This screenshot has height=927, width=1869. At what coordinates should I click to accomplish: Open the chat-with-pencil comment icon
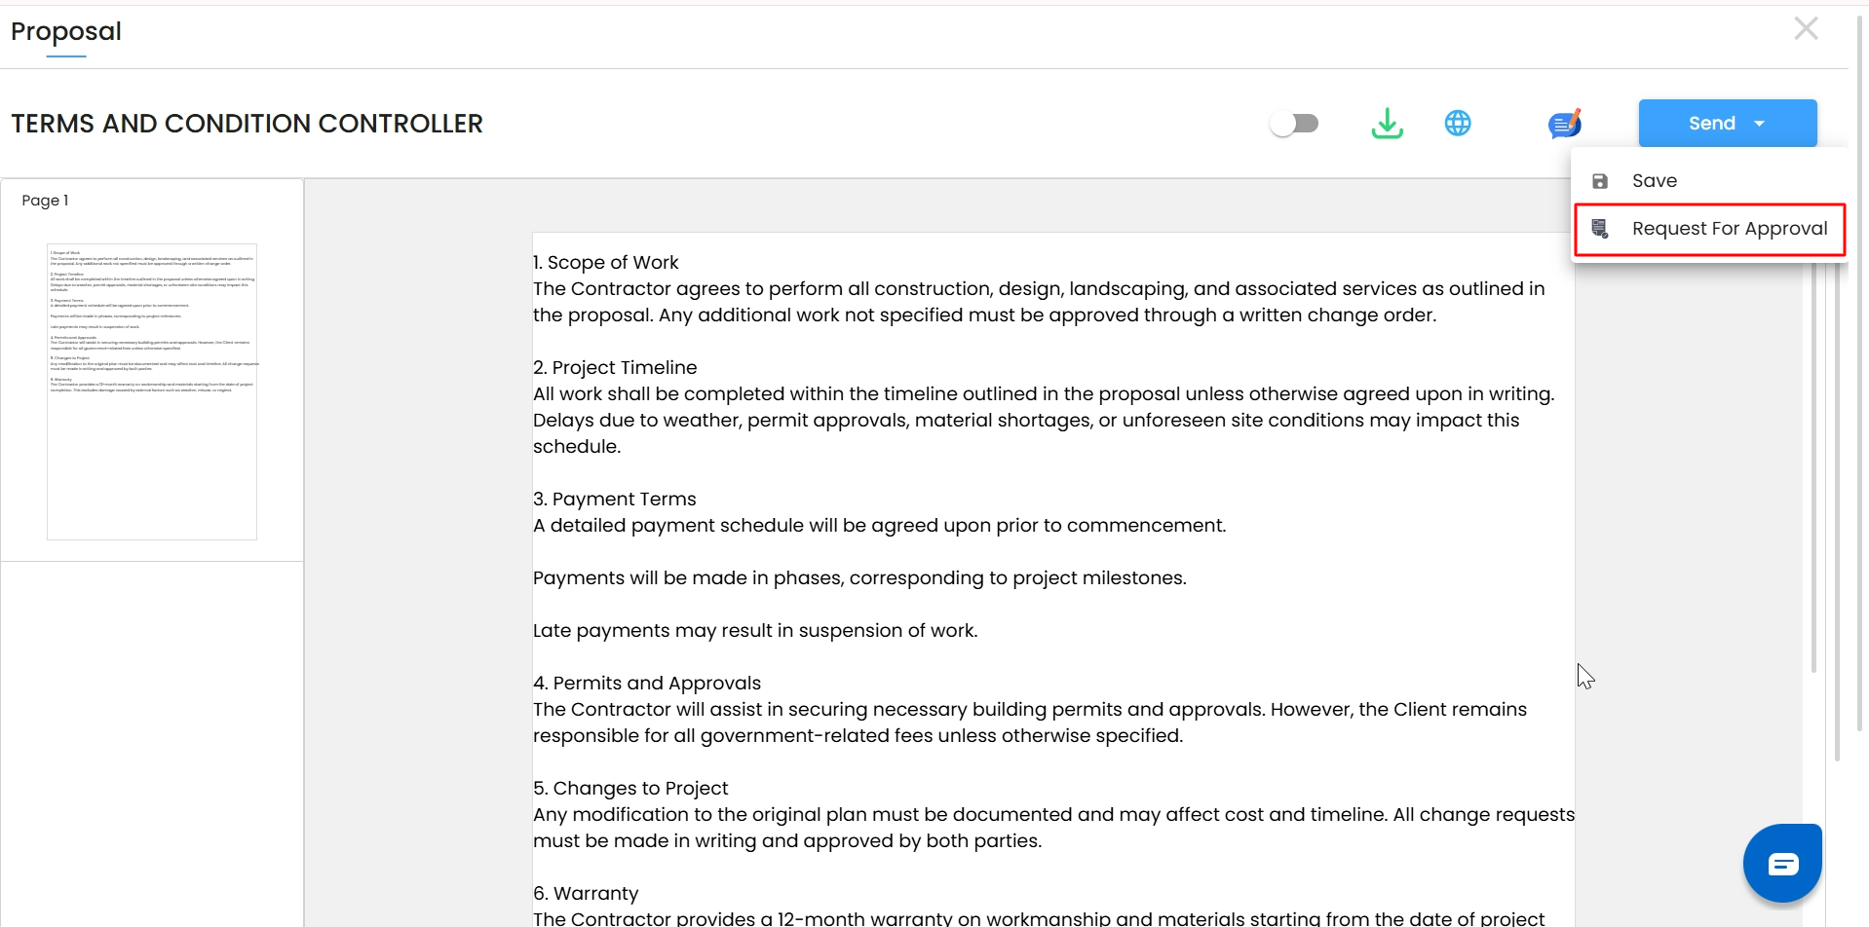[1564, 124]
